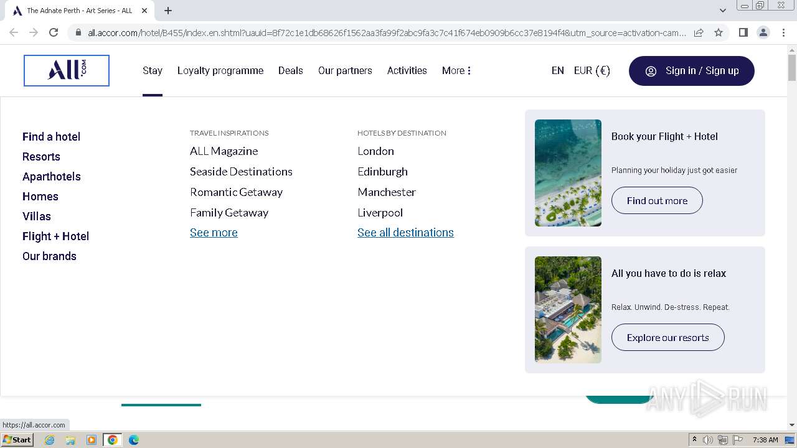The image size is (797, 448).
Task: Click the volume icon in system tray
Action: [x=708, y=440]
